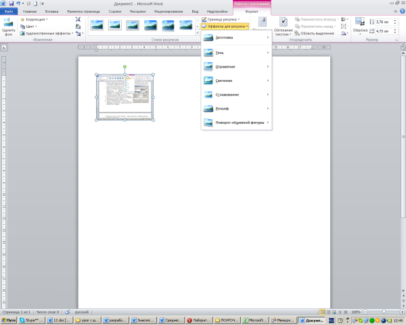The image size is (406, 325).
Task: Select the first picture style thumbnail
Action: (x=98, y=26)
